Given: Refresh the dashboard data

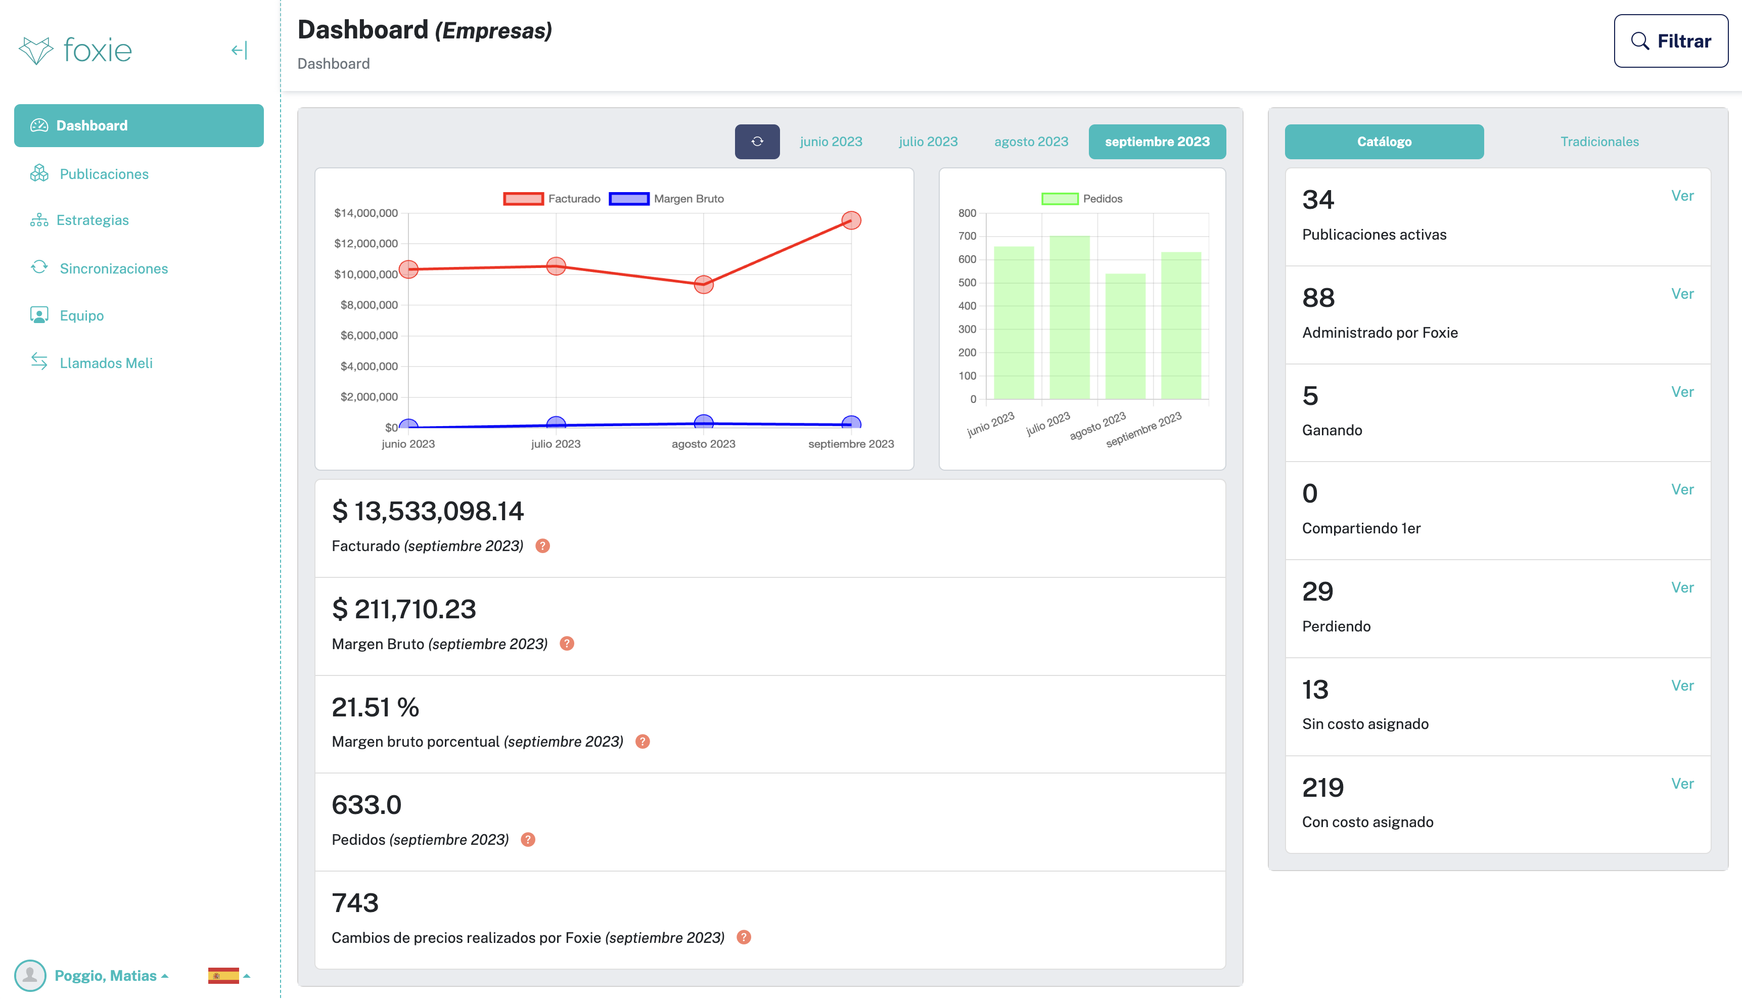Looking at the screenshot, I should [757, 142].
